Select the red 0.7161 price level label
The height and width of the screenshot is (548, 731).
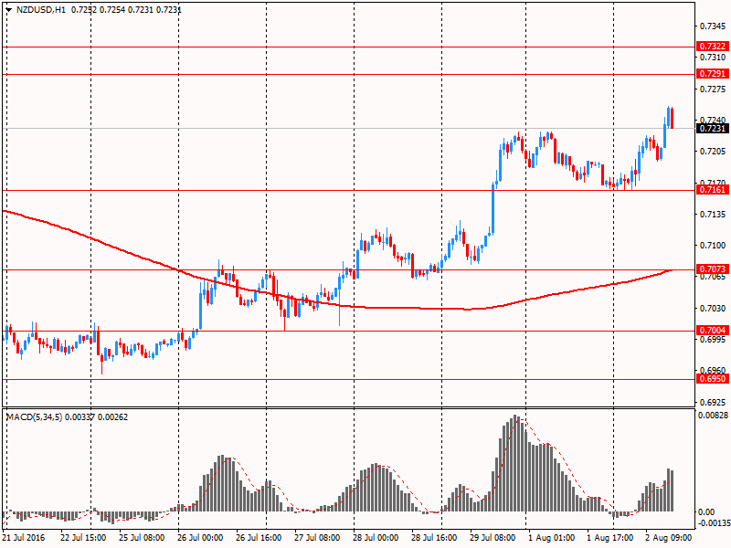713,190
